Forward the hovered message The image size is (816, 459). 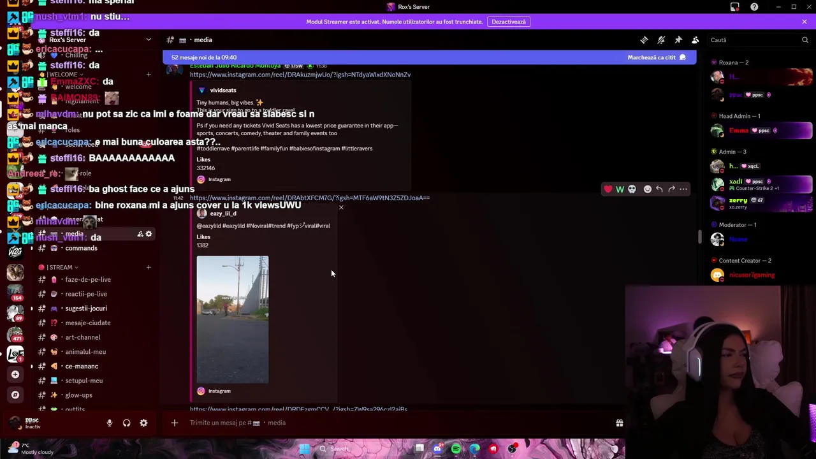(671, 189)
